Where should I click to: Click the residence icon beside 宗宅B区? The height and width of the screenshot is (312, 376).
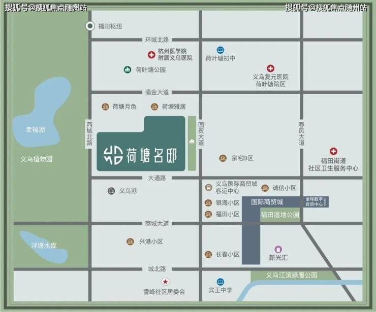click(x=223, y=158)
